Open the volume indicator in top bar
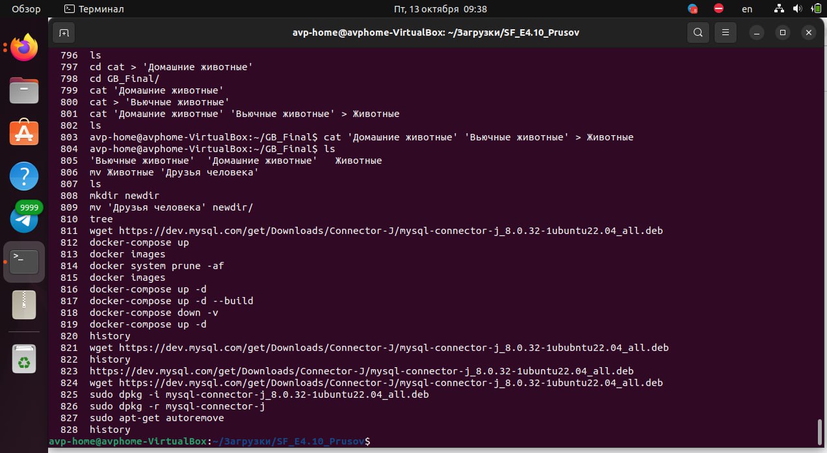Image resolution: width=827 pixels, height=453 pixels. 798,9
